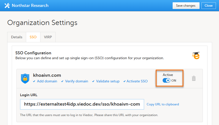Open the VIRP tab
The width and height of the screenshot is (219, 125).
48,37
